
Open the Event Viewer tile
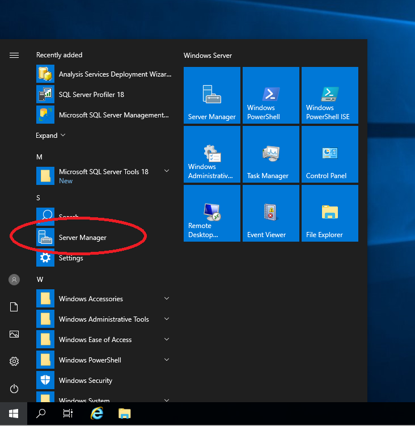(271, 213)
